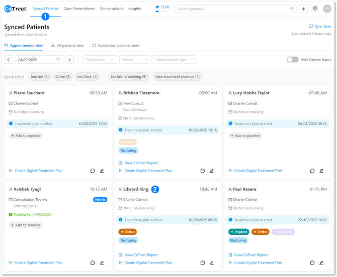Click the plus icon beside search bar
Image resolution: width=337 pixels, height=277 pixels.
pyautogui.click(x=303, y=9)
